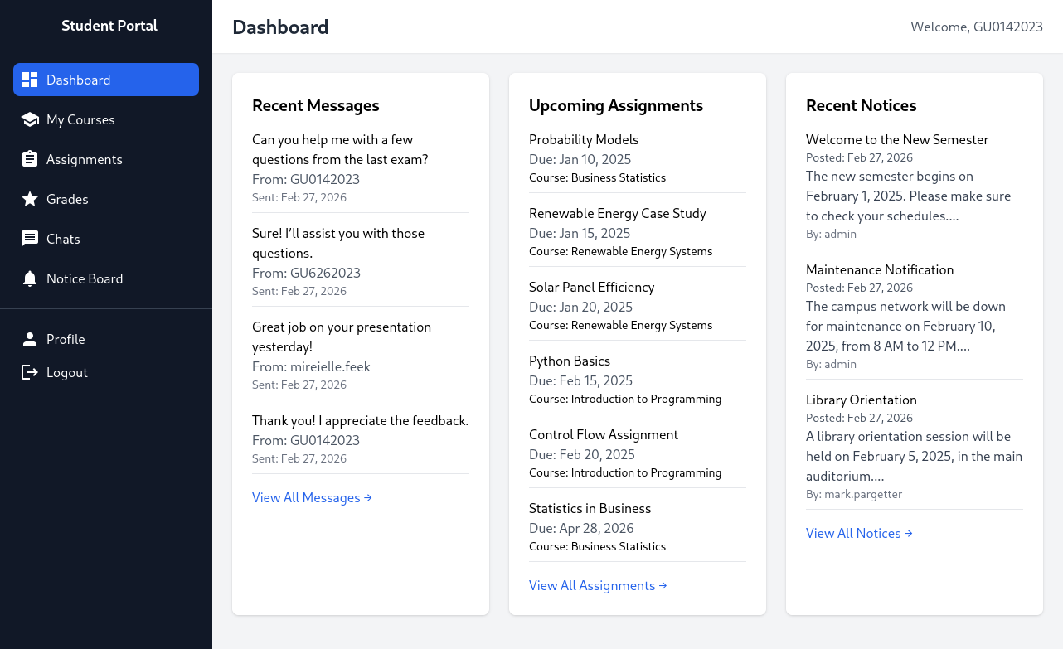Image resolution: width=1063 pixels, height=649 pixels.
Task: Click the message from mireielle.feek
Action: point(342,337)
